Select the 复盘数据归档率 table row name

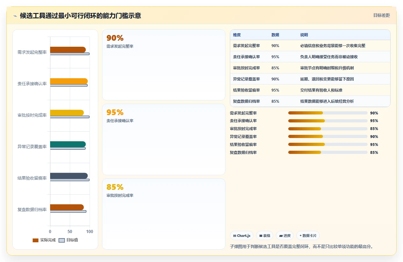tap(246, 101)
